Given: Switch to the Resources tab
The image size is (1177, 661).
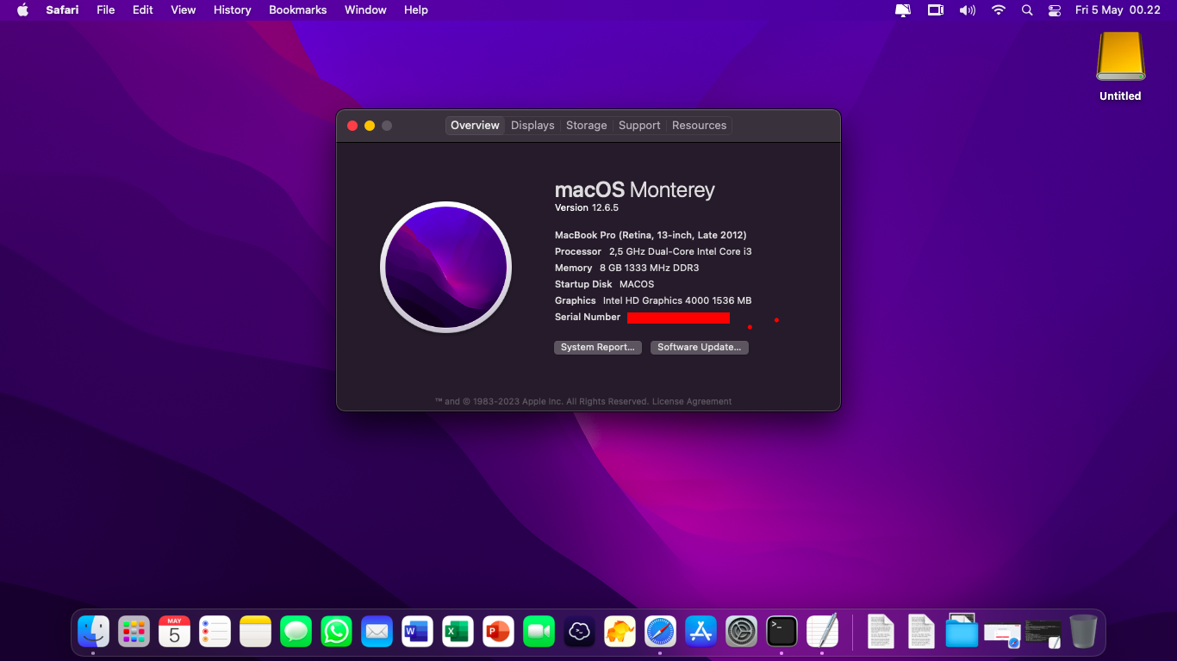Looking at the screenshot, I should (x=700, y=126).
